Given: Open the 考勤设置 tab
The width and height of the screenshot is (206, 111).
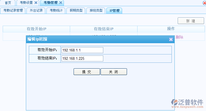Looking at the screenshot, I should click(26, 3).
